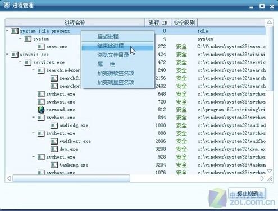Click process ID 2896

(161, 141)
